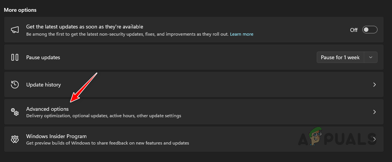The image size is (392, 162).
Task: Click the Update history clock icon
Action: 15,85
